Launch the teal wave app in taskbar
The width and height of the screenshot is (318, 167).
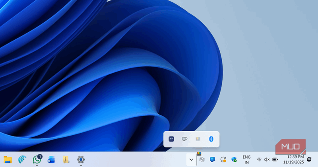(22, 159)
